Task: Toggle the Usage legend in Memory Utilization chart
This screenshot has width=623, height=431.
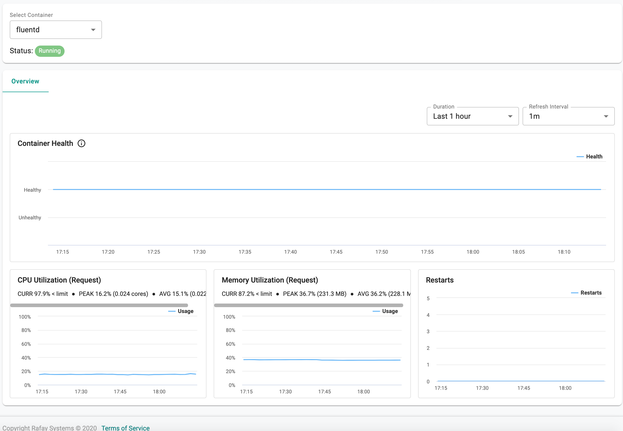Action: (385, 311)
